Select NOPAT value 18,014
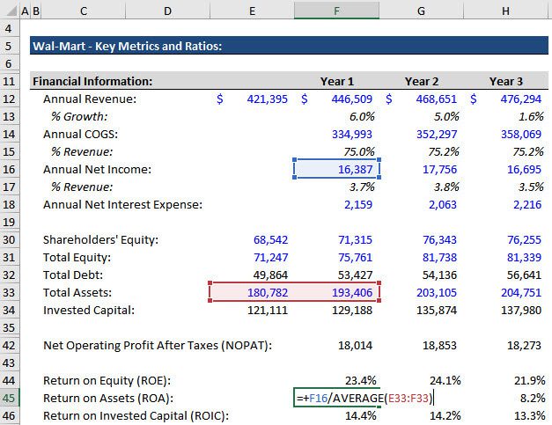The image size is (552, 425). (355, 345)
